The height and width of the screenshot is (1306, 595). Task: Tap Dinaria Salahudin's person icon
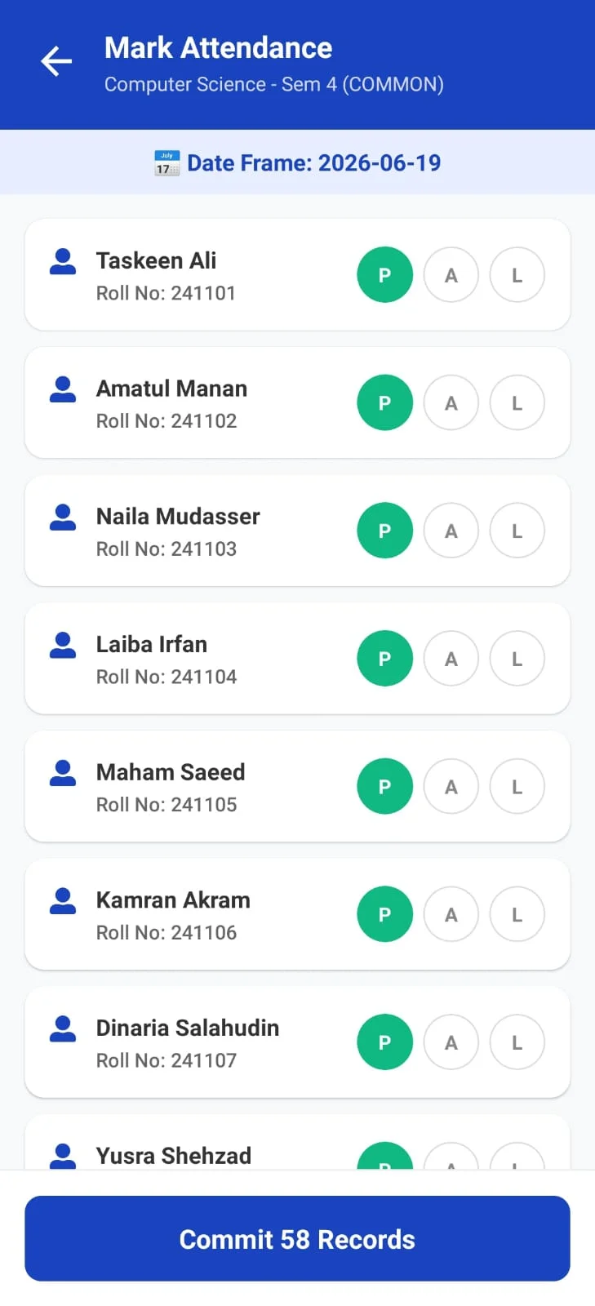click(x=63, y=1028)
